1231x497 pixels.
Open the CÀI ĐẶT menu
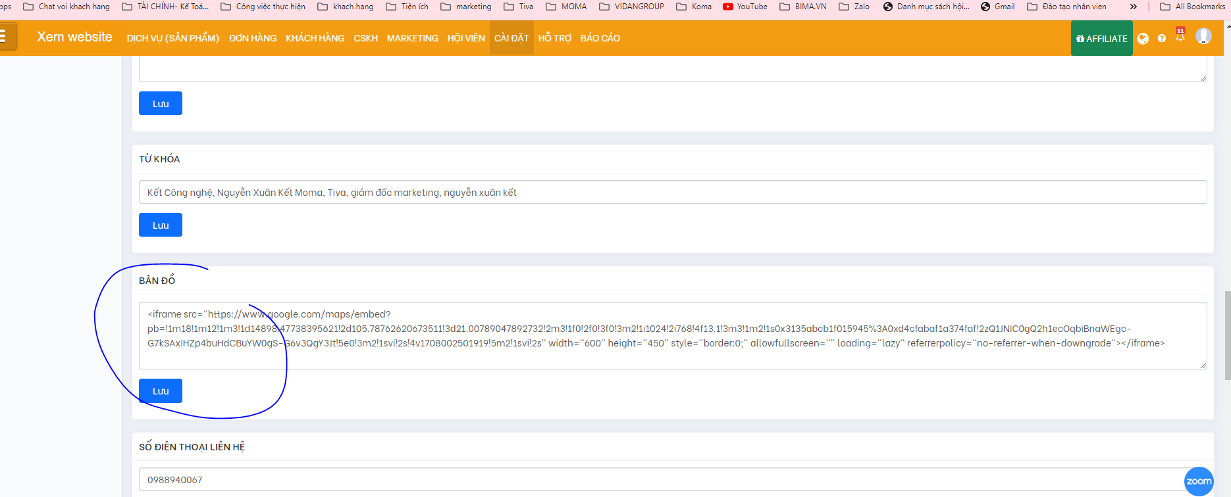click(511, 38)
